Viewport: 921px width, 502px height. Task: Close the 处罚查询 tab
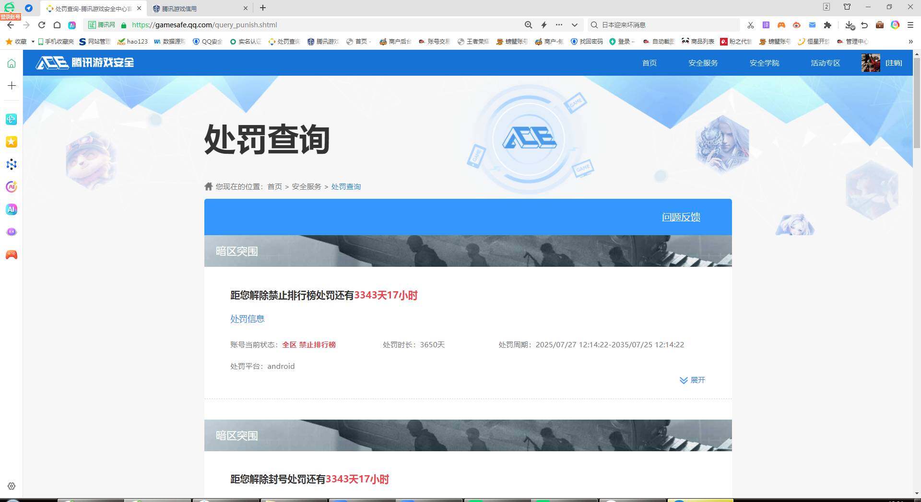point(139,8)
